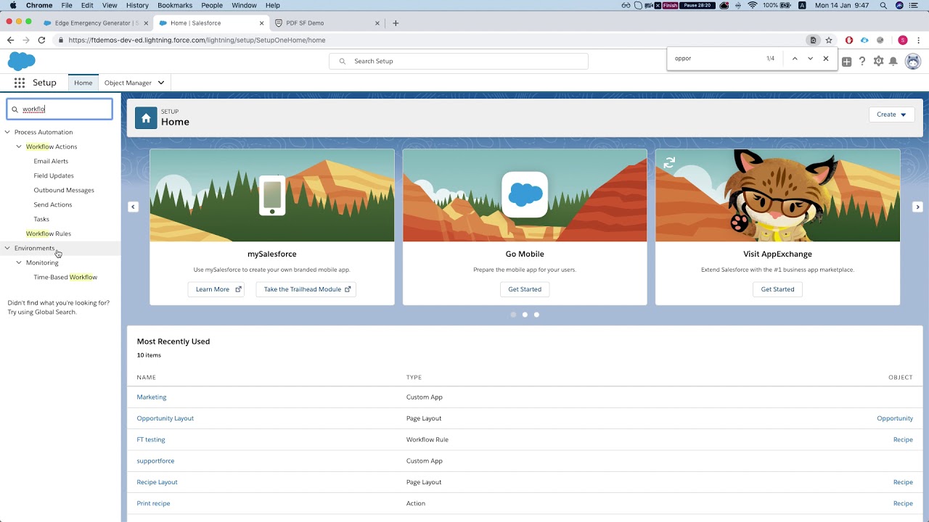Open the Setup gear icon
Image resolution: width=929 pixels, height=522 pixels.
point(878,62)
